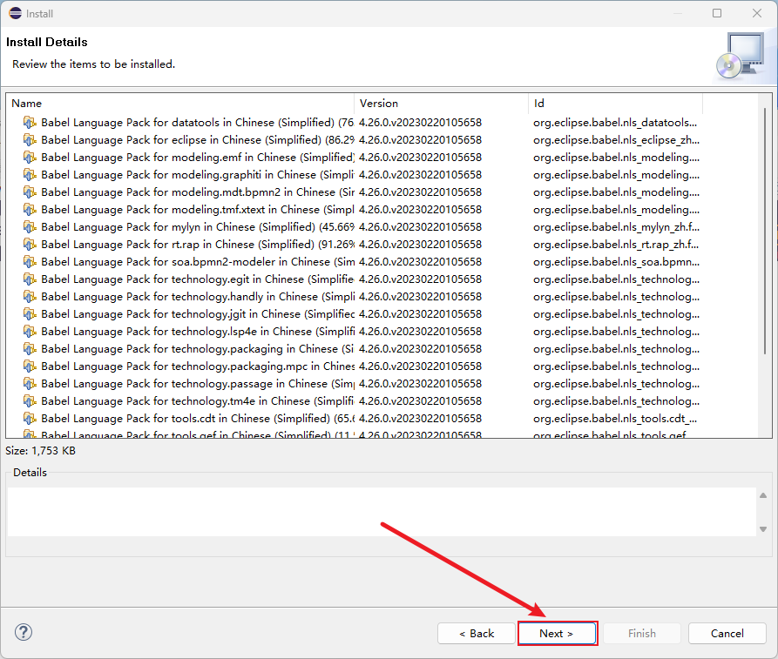The width and height of the screenshot is (778, 659).
Task: Click the icon beside technology.packaging.mpc language pack
Action: [x=30, y=366]
